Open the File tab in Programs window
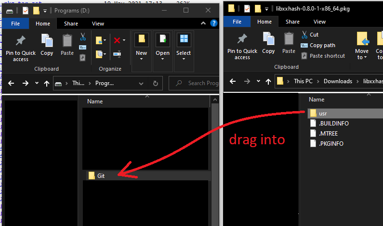The image size is (383, 226). coord(15,24)
